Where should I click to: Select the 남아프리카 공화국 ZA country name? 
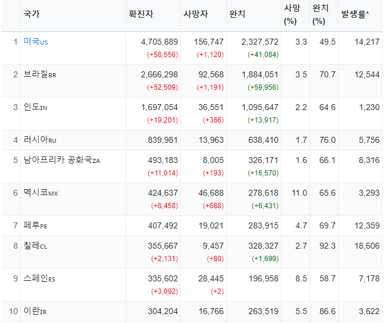[x=62, y=160]
